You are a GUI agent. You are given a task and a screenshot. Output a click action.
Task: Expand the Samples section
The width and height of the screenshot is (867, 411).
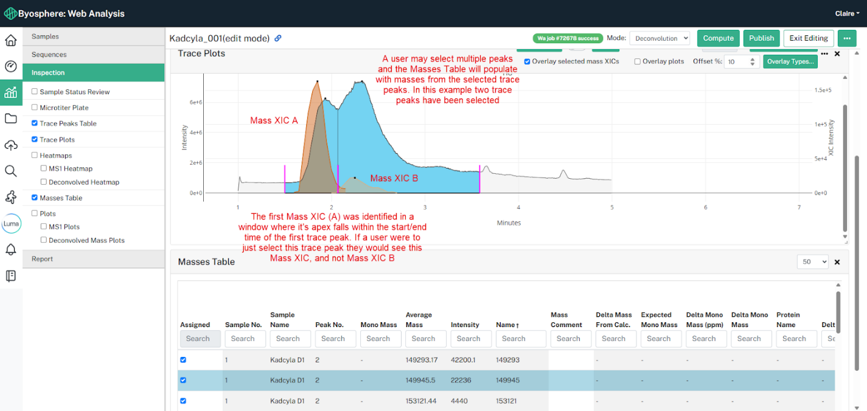pos(94,36)
